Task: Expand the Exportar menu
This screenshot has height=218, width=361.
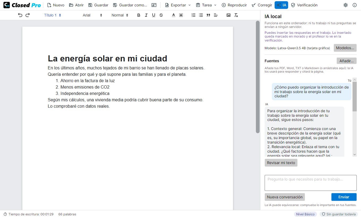Action: (178, 5)
